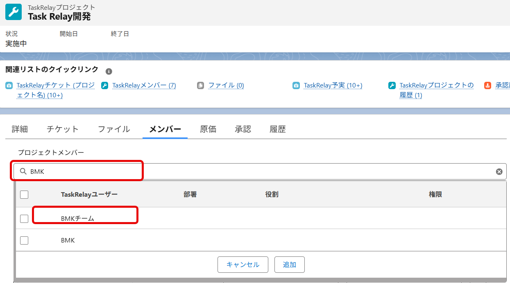Open the ファイル tab
The width and height of the screenshot is (510, 283).
pyautogui.click(x=114, y=129)
